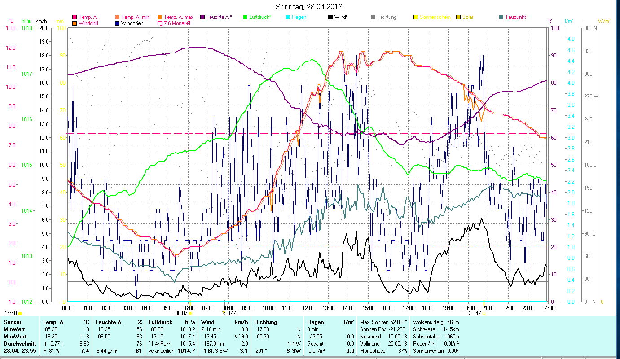The width and height of the screenshot is (620, 359).
Task: Click the teal Taupunkt legend swatch
Action: tap(501, 17)
